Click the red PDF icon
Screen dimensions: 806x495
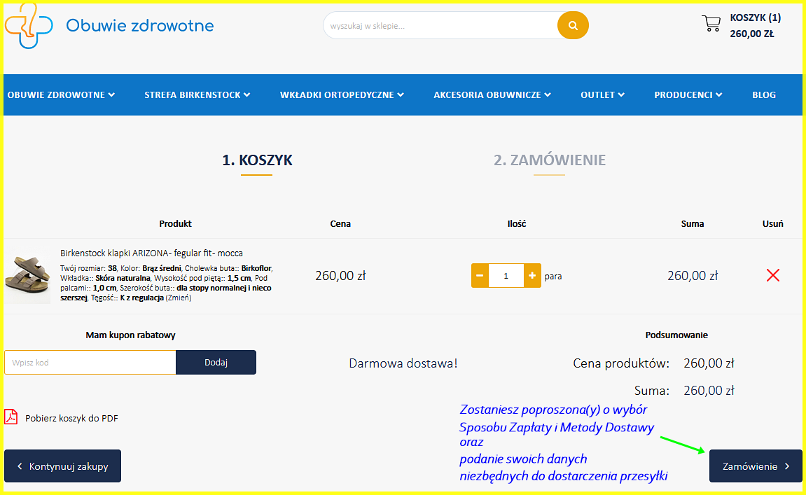point(11,417)
